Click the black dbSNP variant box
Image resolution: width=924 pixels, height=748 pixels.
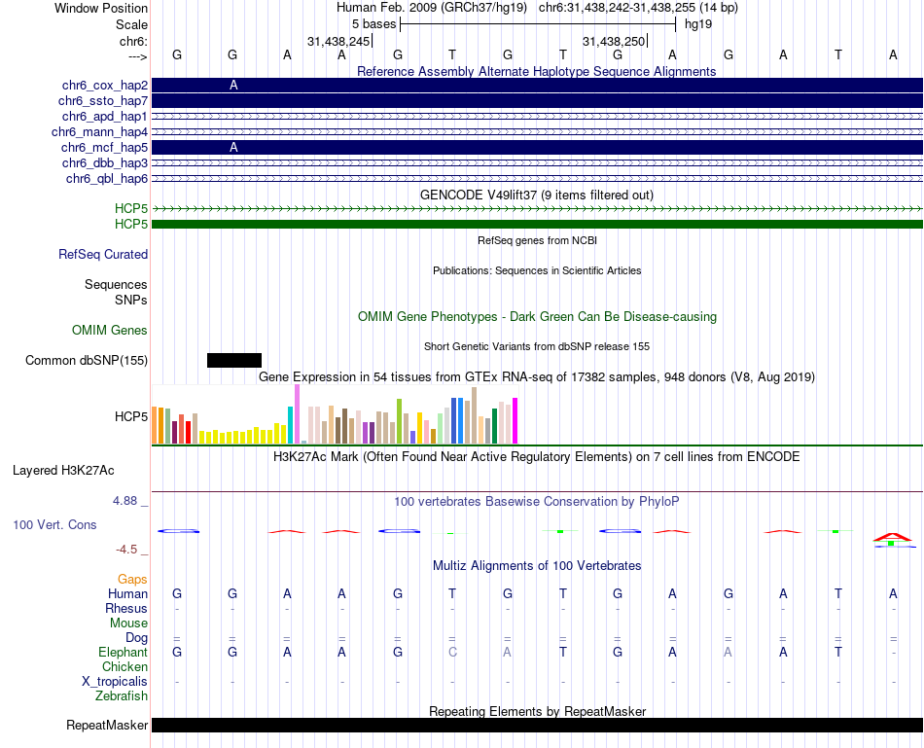pyautogui.click(x=234, y=360)
